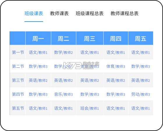Viewport: 163px width, 131px height.
Task: Select the 班级课程总表 tab
Action: point(90,13)
